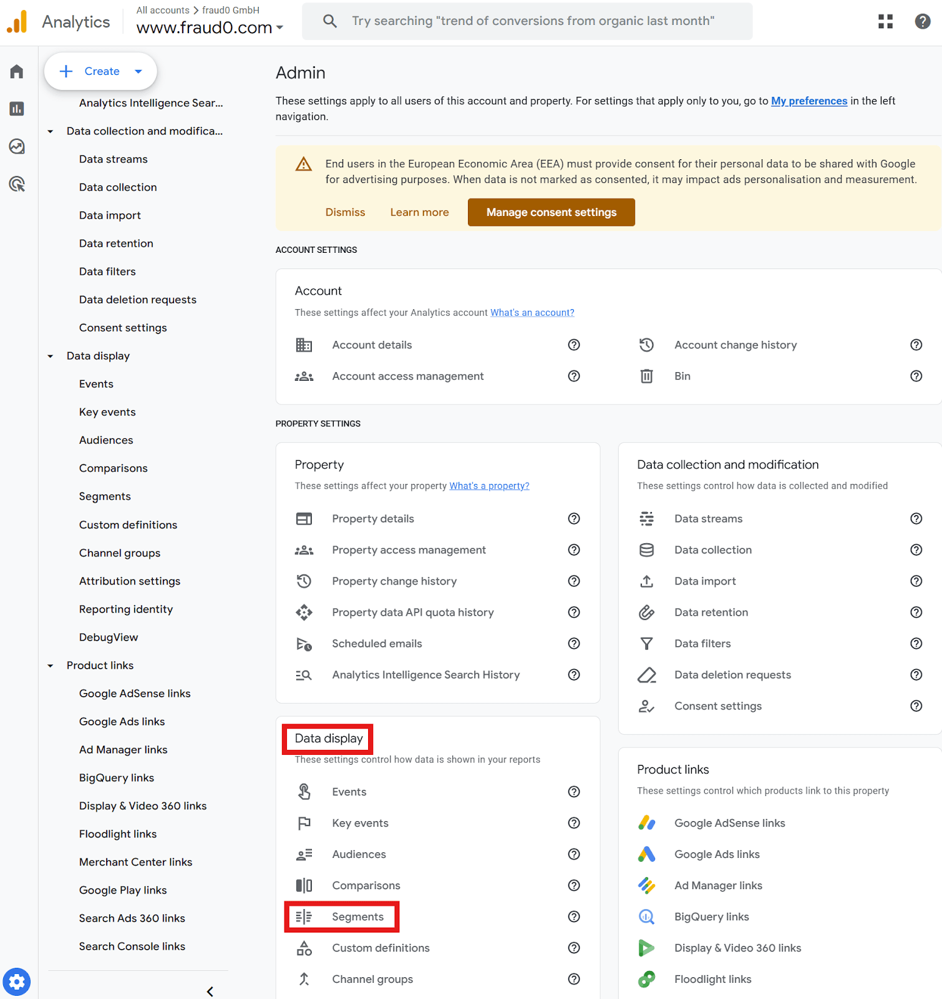Select DebugView in sidebar
The height and width of the screenshot is (999, 942).
pyautogui.click(x=109, y=637)
